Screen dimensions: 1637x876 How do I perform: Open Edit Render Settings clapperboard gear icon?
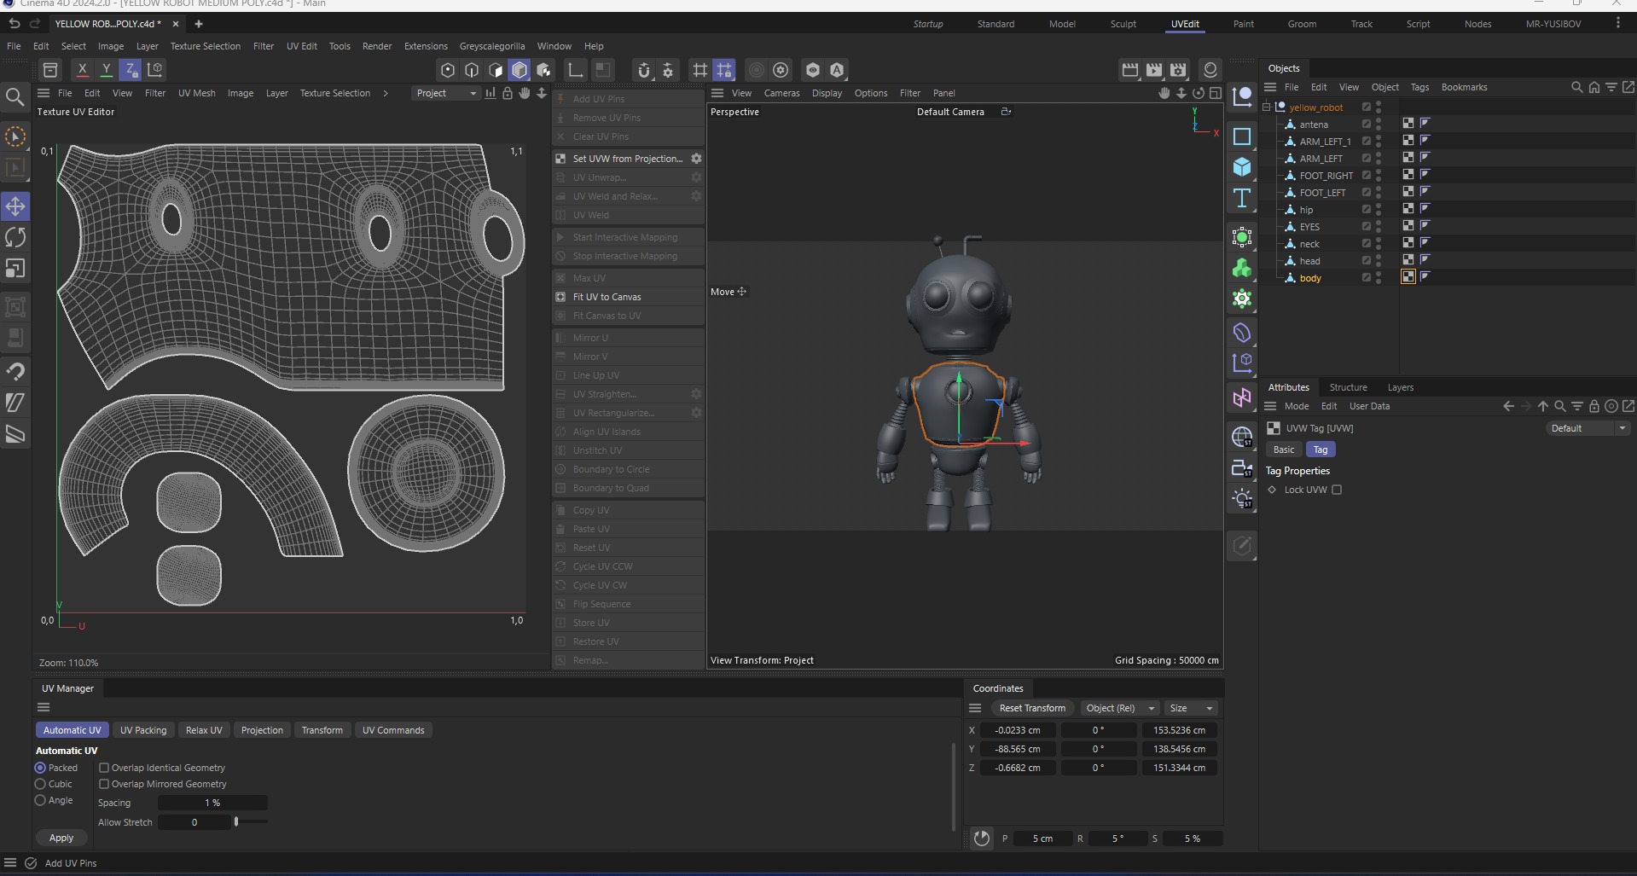click(x=1178, y=70)
